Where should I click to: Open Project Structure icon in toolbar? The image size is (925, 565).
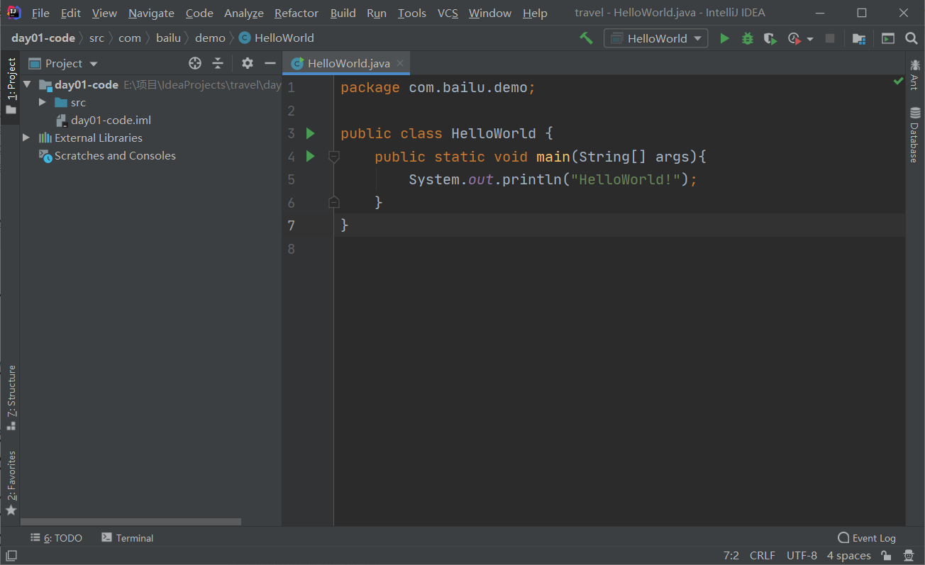[x=859, y=38]
